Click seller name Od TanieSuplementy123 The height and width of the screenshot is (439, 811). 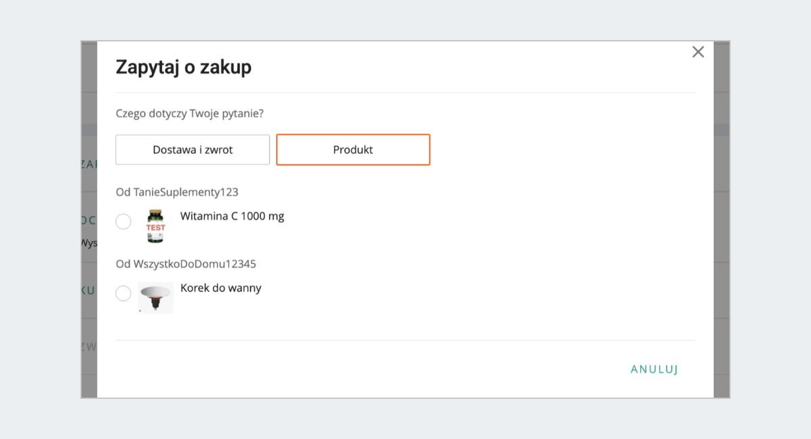[x=177, y=192]
